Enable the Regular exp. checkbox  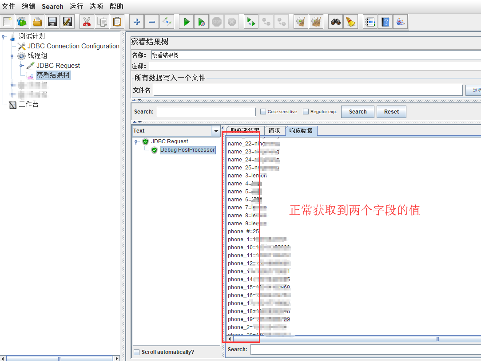306,112
